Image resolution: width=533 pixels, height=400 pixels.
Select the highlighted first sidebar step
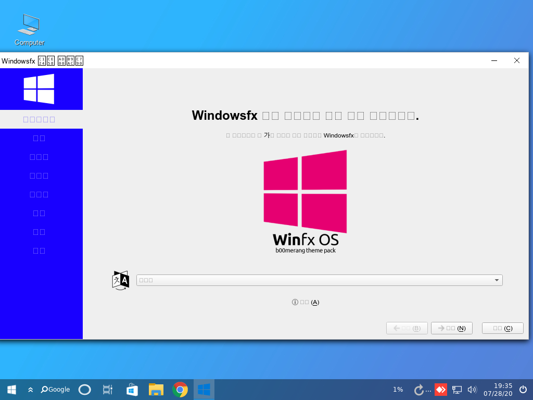[41, 119]
